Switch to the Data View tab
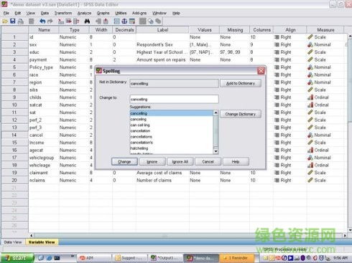Screen dimensions: 352x263 13,242
